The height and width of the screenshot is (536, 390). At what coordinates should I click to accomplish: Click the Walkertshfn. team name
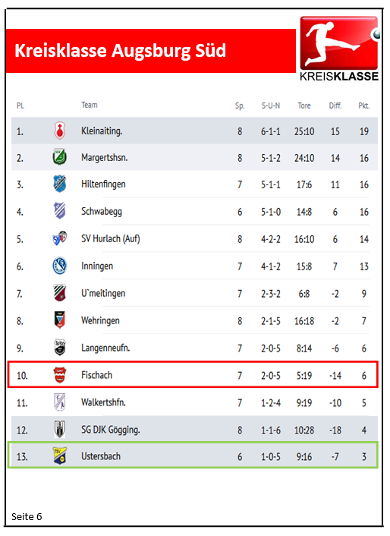coord(103,402)
